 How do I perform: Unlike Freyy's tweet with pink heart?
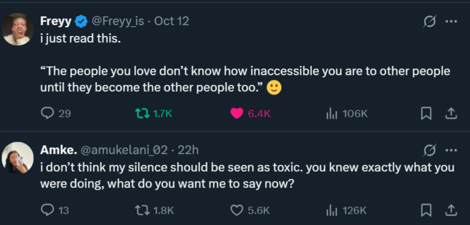pos(236,114)
